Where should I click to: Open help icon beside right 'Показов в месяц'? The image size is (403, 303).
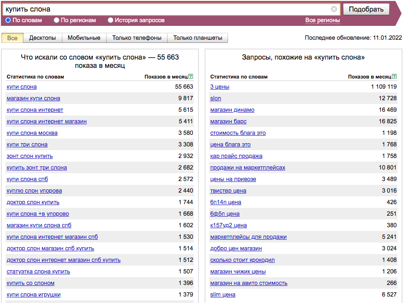(394, 76)
